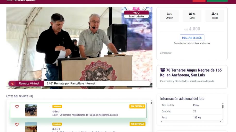Click the Lote cattle icon
This screenshot has height=132, width=236.
pos(191,14)
